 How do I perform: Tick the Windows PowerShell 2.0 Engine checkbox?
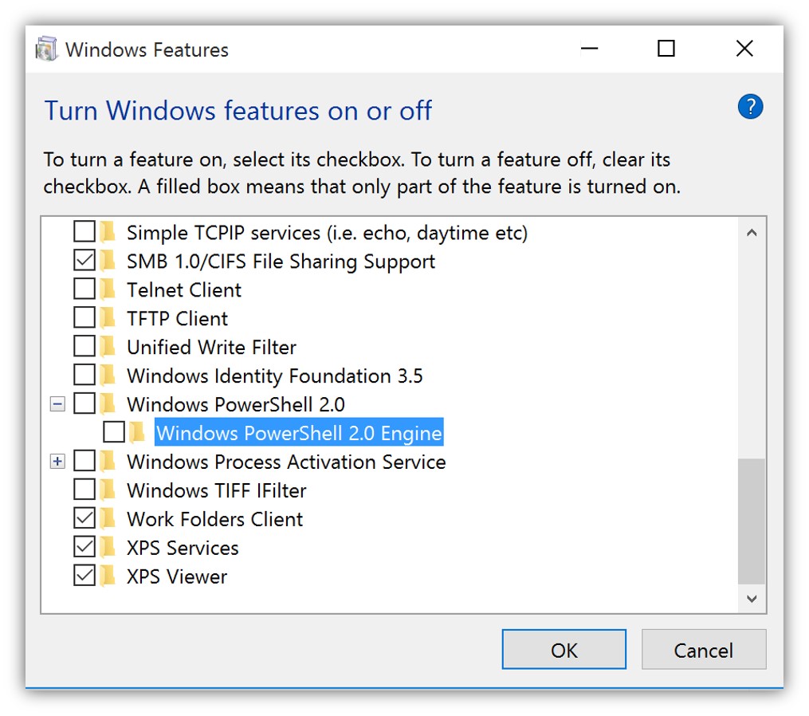(113, 432)
